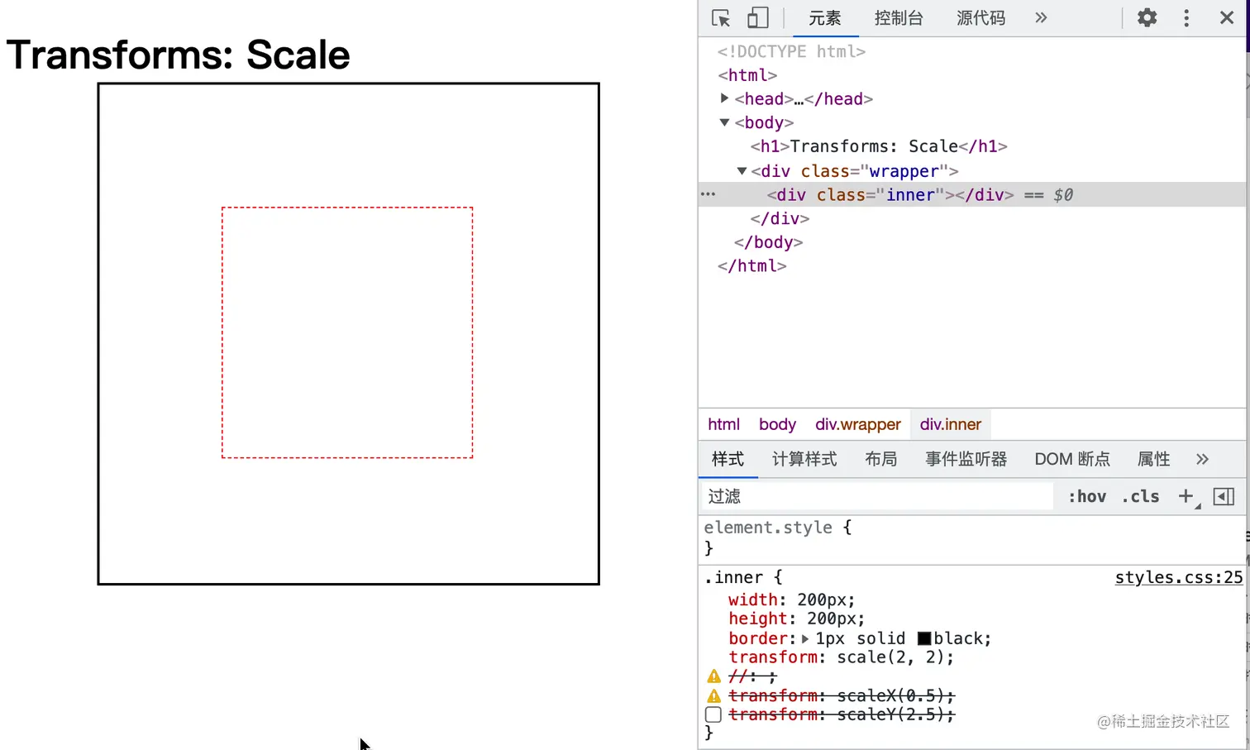Toggle the .cls class editor
The image size is (1250, 750).
coord(1141,496)
